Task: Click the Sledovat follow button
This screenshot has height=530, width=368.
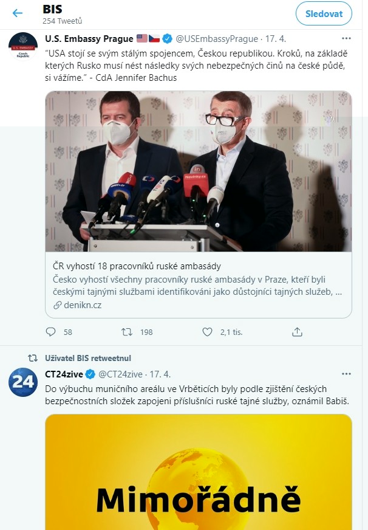Action: (x=324, y=13)
